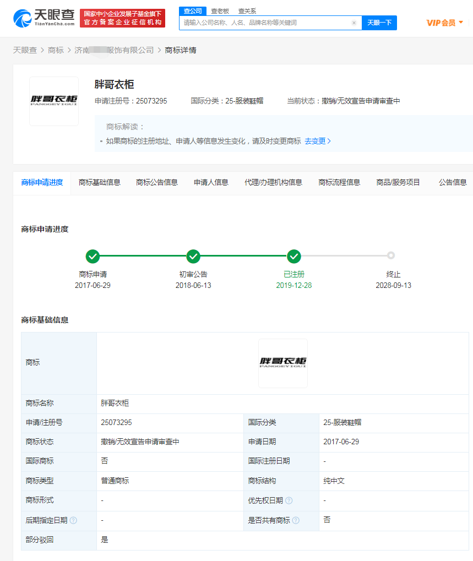Click 25-服装鞋帽 cell in the table
This screenshot has width=473, height=561.
coord(394,422)
